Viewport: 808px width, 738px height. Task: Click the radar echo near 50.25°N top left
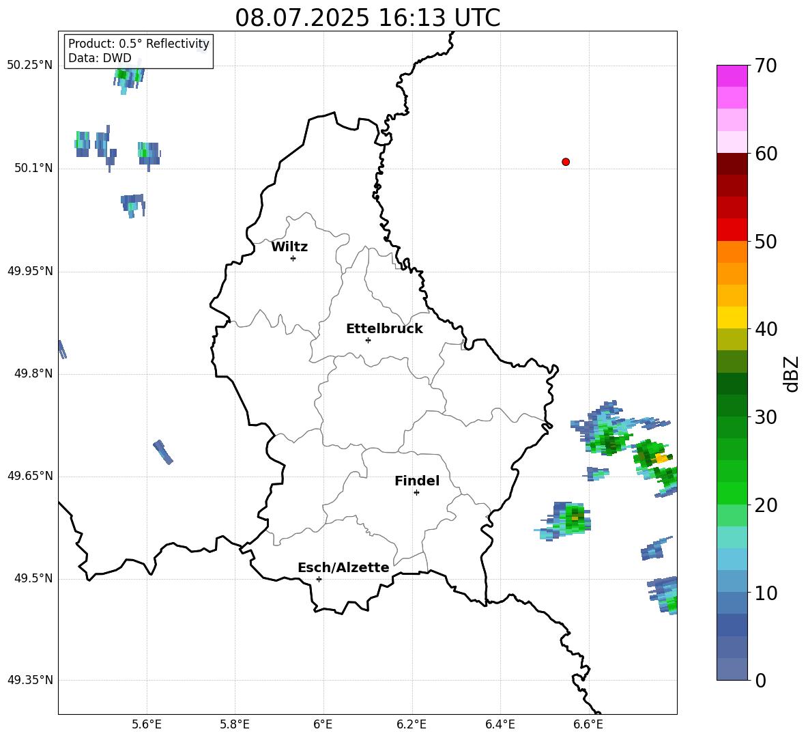tap(128, 77)
